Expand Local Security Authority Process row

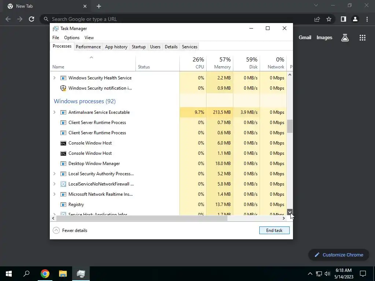click(54, 174)
